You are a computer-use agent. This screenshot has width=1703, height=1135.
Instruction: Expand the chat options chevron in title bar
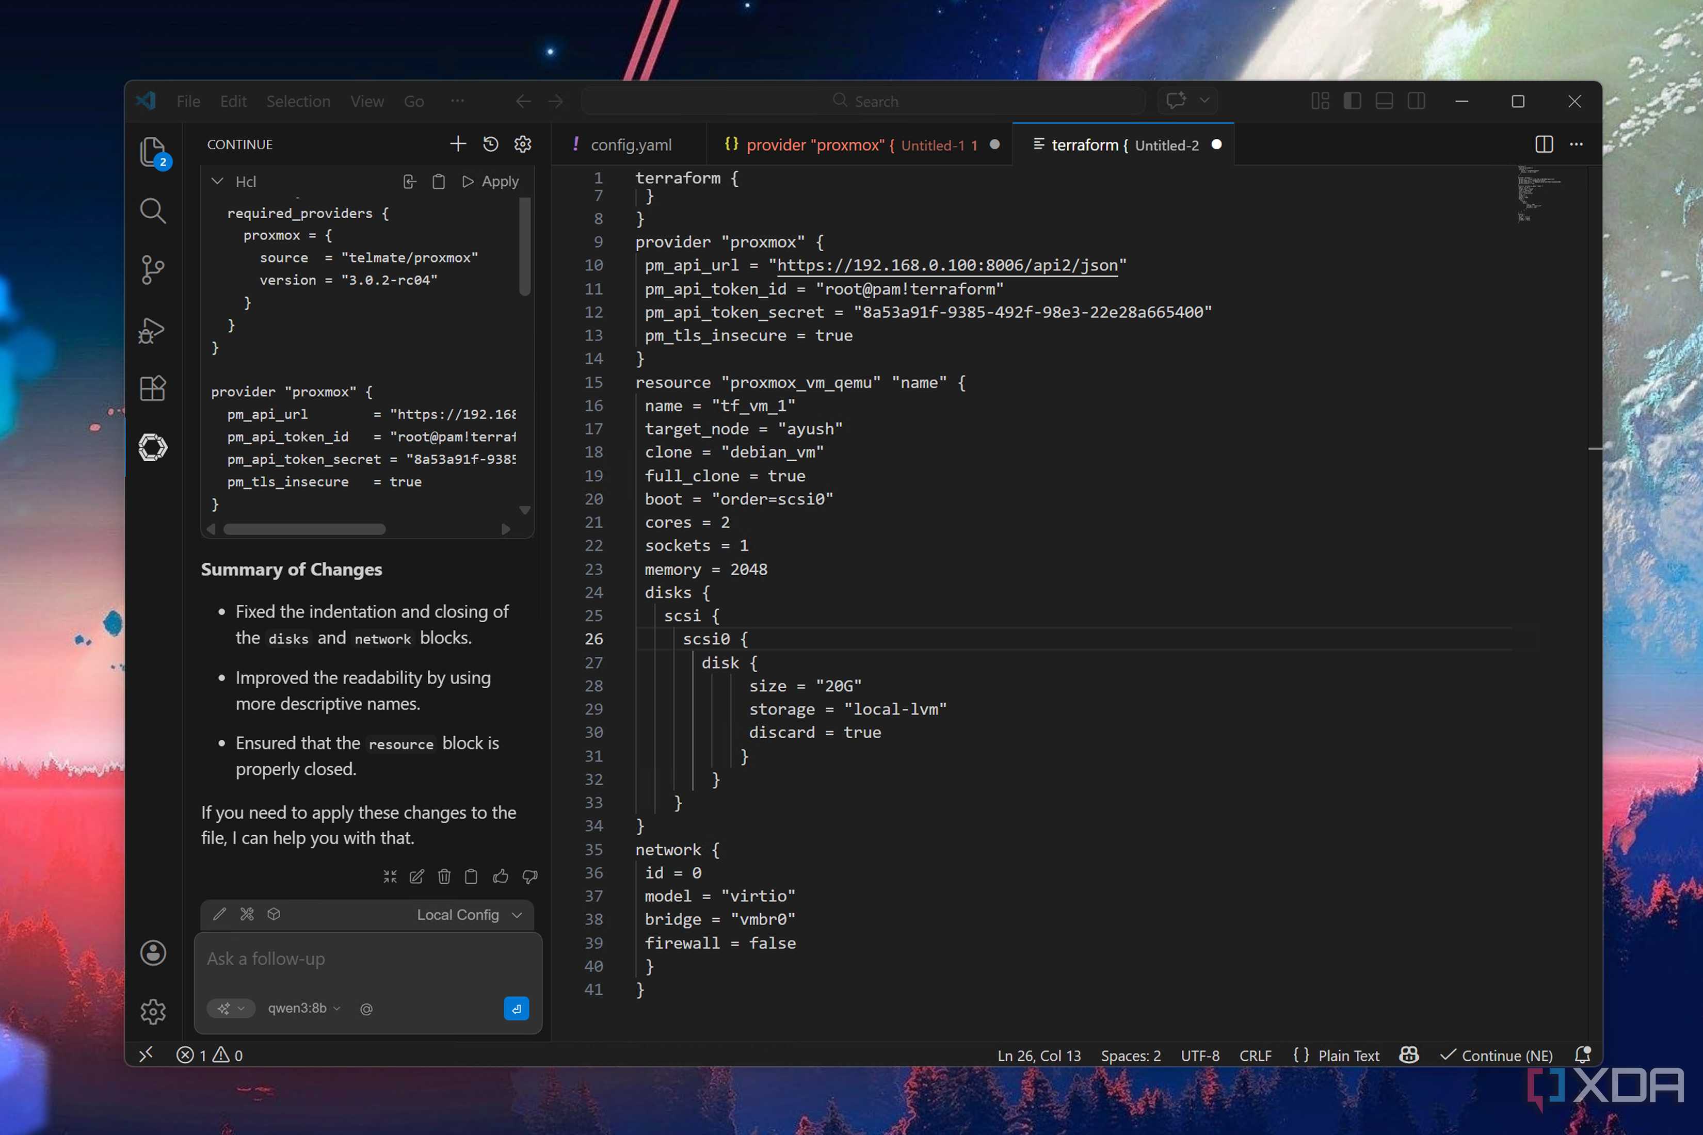tap(1204, 100)
